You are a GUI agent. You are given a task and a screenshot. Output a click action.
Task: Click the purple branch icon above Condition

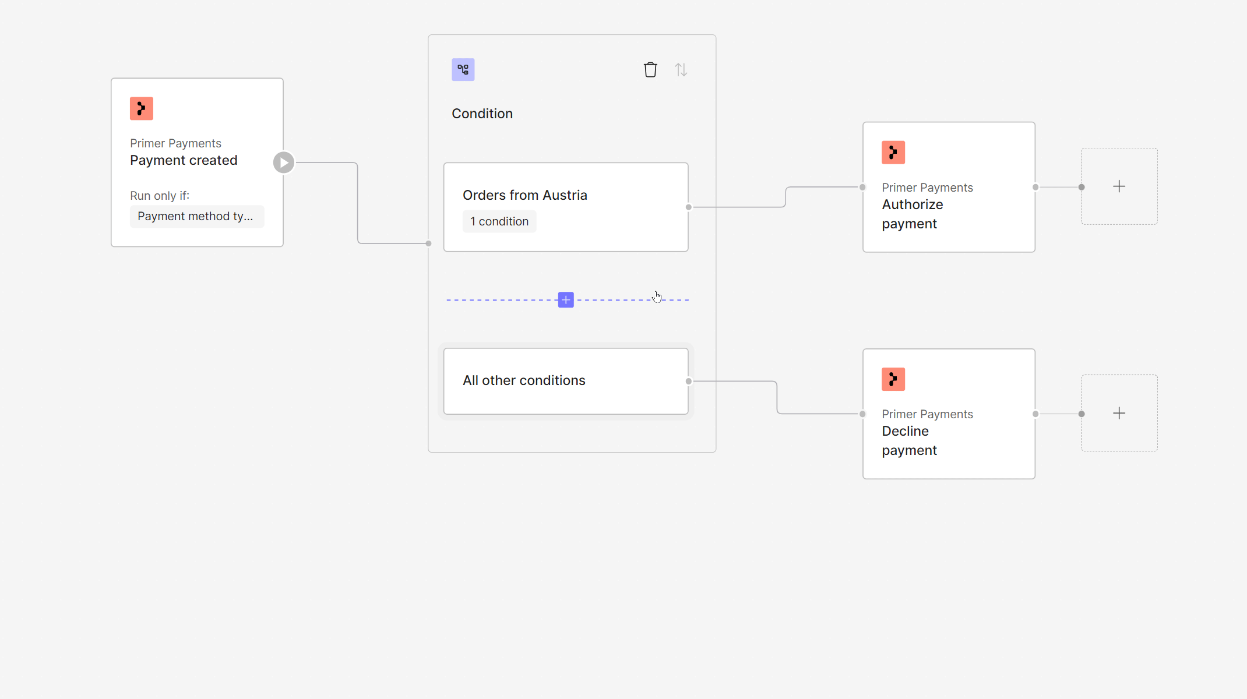pyautogui.click(x=463, y=70)
